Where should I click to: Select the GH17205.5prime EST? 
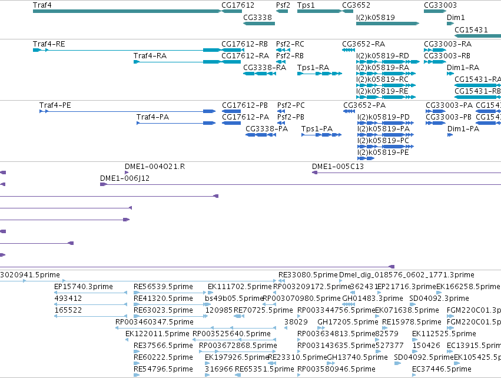coord(321,328)
